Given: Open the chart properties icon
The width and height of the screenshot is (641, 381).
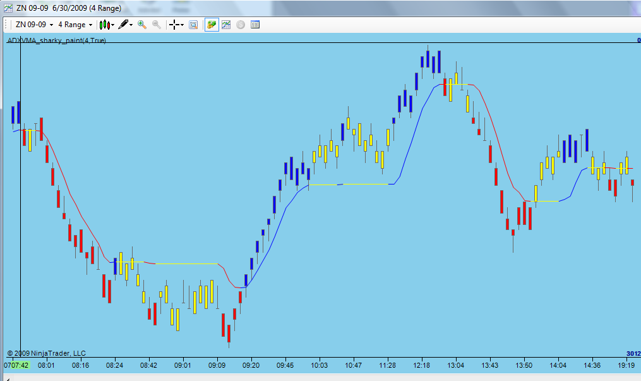Looking at the screenshot, I should click(255, 25).
